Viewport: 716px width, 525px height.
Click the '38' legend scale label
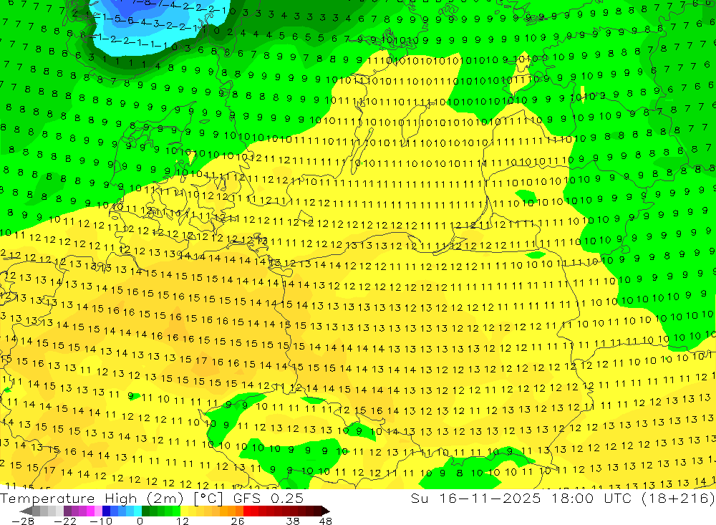pos(293,521)
